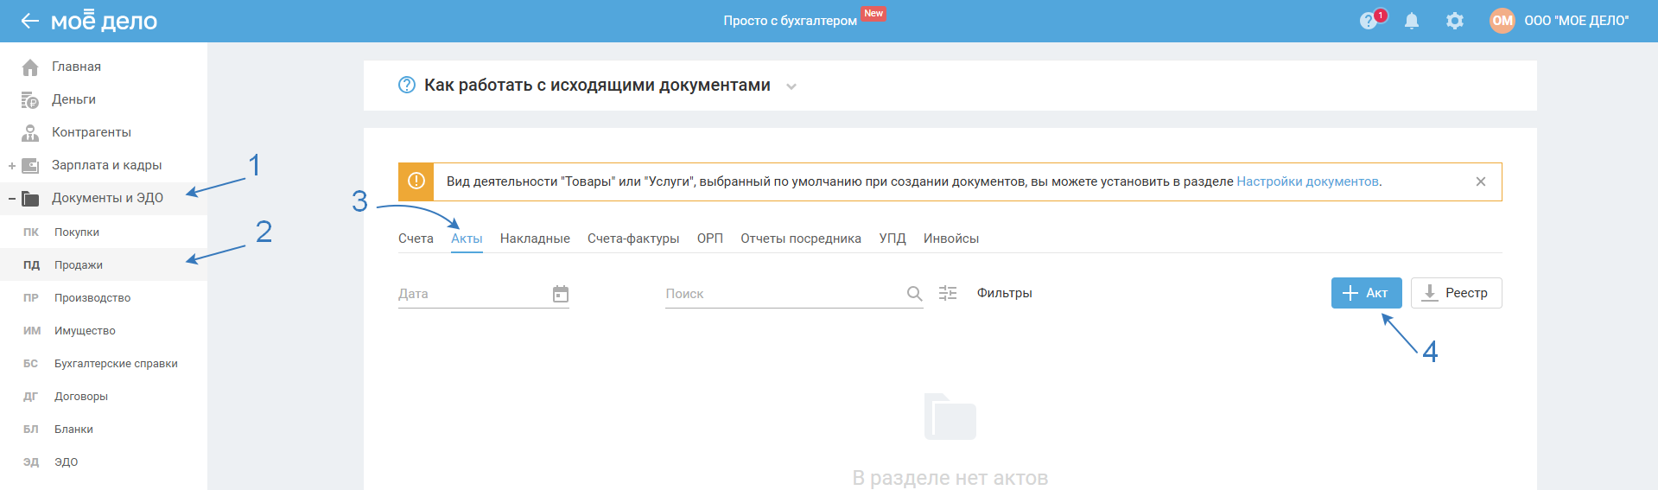Image resolution: width=1658 pixels, height=490 pixels.
Task: Open the УПД tab
Action: pyautogui.click(x=893, y=239)
